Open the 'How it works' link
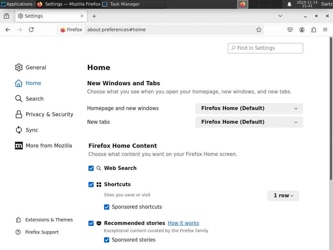The image size is (333, 250). [x=183, y=223]
